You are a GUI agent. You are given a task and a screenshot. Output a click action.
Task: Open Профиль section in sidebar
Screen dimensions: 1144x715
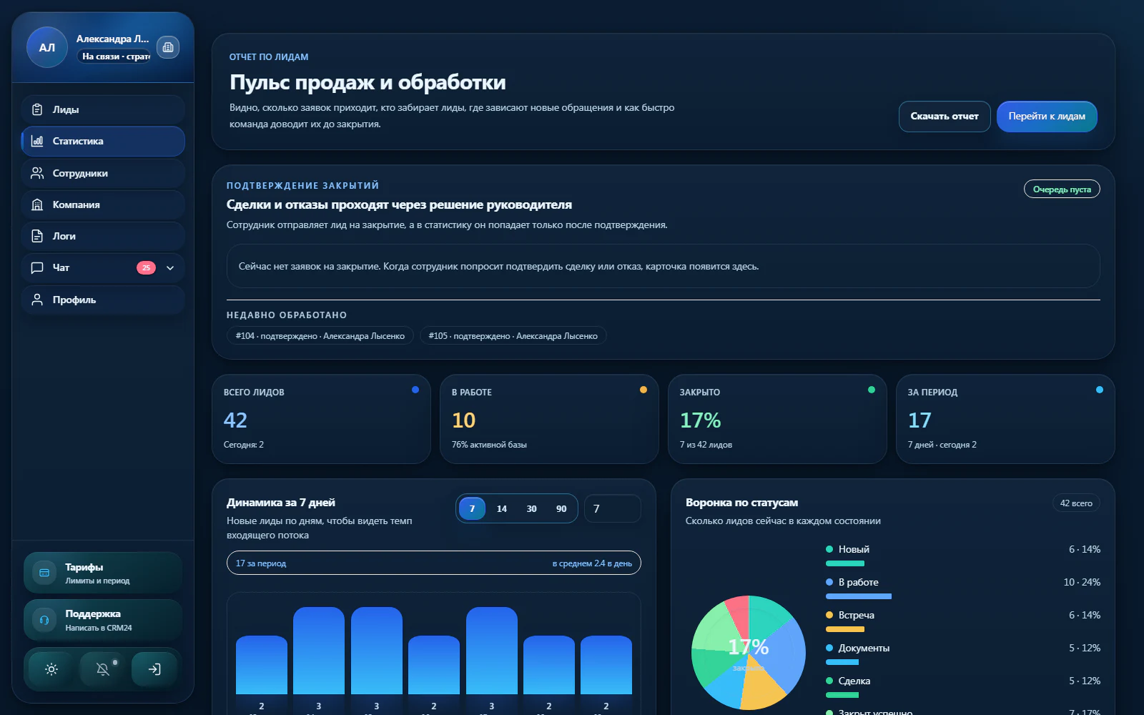(x=103, y=300)
